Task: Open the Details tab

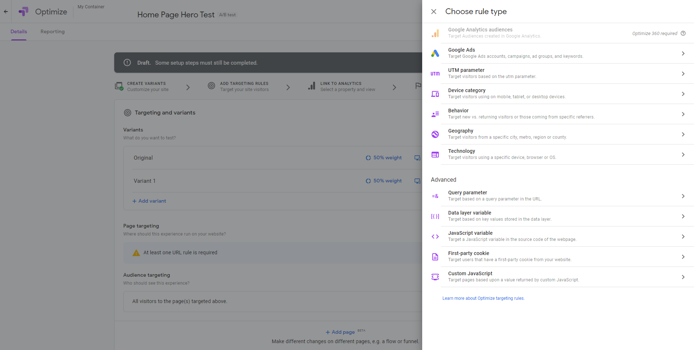Action: tap(19, 31)
